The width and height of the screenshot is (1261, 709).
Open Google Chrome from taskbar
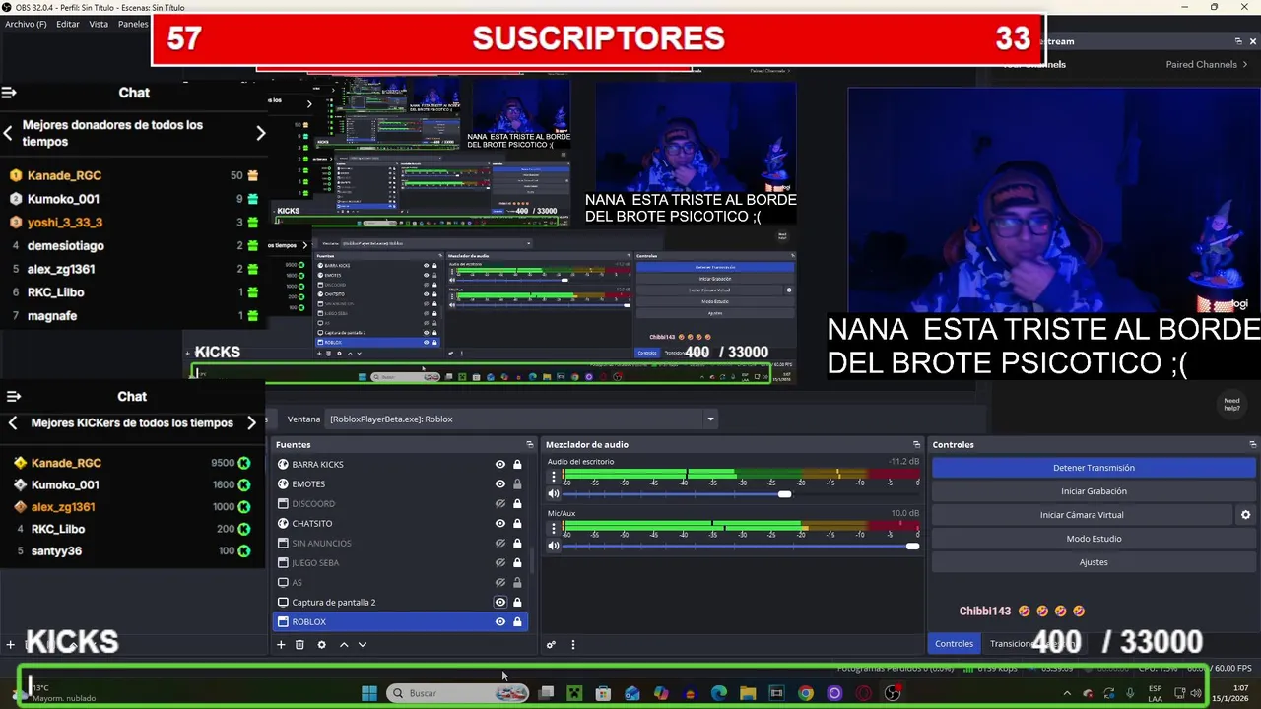coord(806,693)
